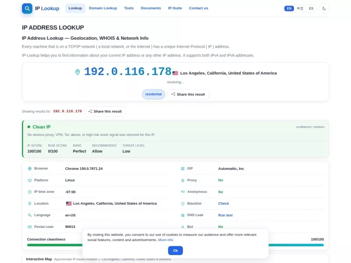Screen dimensions: 351x263
Task: Click the 100/100 IP score value
Action: click(x=34, y=151)
